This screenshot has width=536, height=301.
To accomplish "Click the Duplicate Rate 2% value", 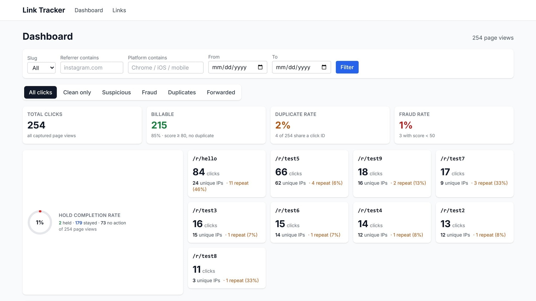I will click(x=283, y=125).
